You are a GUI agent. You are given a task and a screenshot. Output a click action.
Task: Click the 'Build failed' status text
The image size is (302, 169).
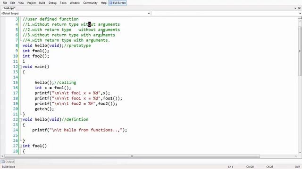[8, 167]
